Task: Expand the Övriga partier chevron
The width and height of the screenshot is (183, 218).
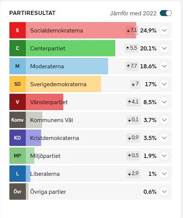Action: coord(164,191)
